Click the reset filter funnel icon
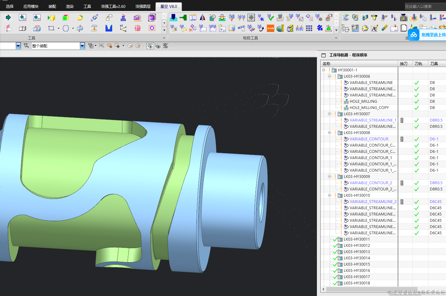The height and width of the screenshot is (296, 446). click(26, 46)
